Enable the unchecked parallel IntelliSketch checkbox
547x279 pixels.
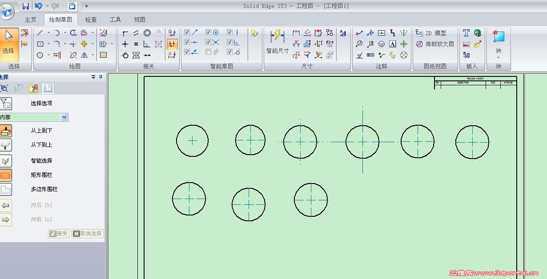[x=209, y=52]
